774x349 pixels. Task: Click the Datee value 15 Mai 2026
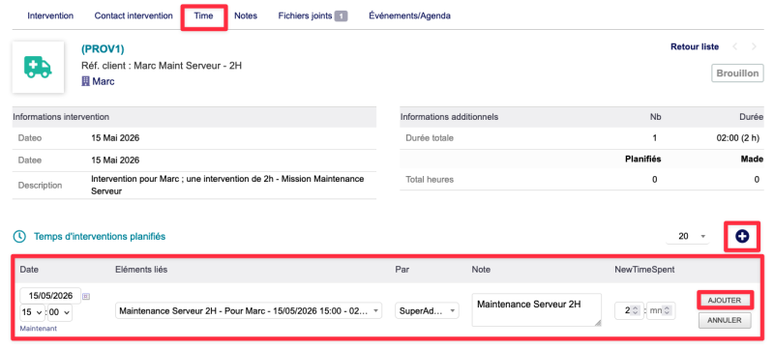coord(115,160)
